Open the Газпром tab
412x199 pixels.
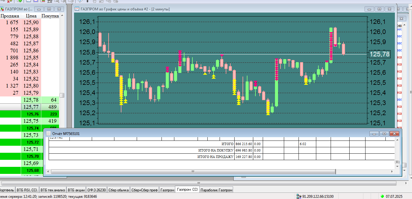(167, 190)
